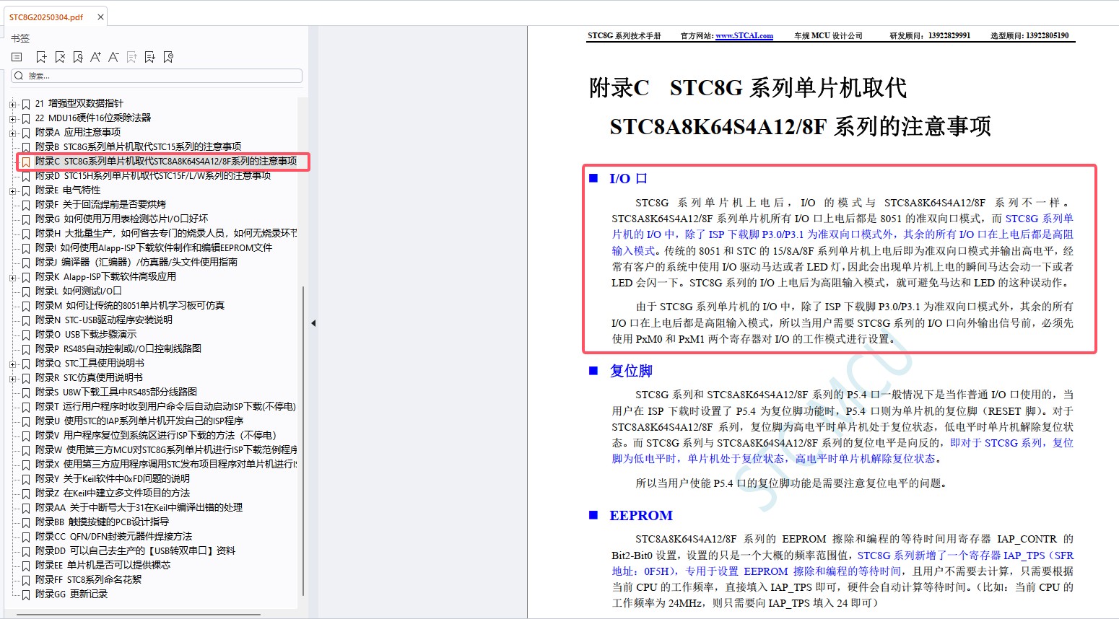Click bookmark icon beside 附录O USB下载步骤演示
1119x619 pixels.
pyautogui.click(x=26, y=335)
